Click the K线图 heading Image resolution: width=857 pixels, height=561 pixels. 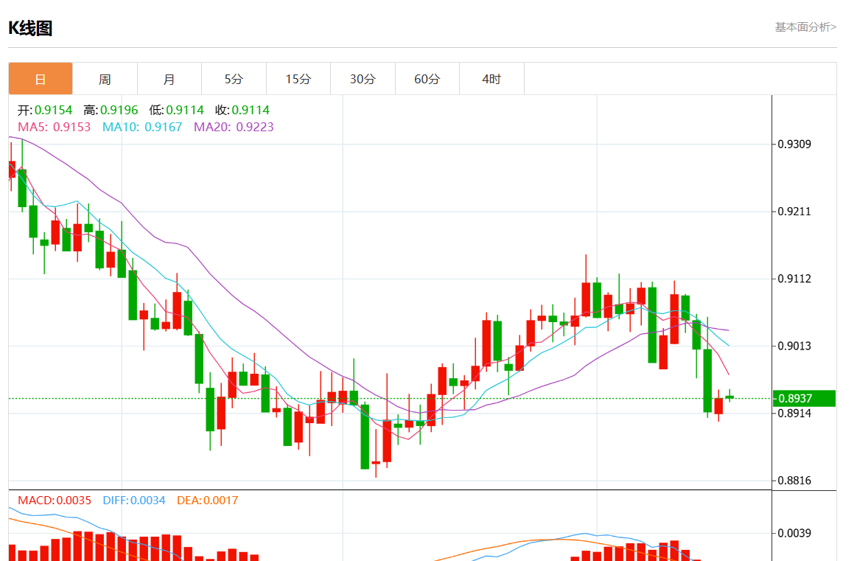(x=30, y=28)
